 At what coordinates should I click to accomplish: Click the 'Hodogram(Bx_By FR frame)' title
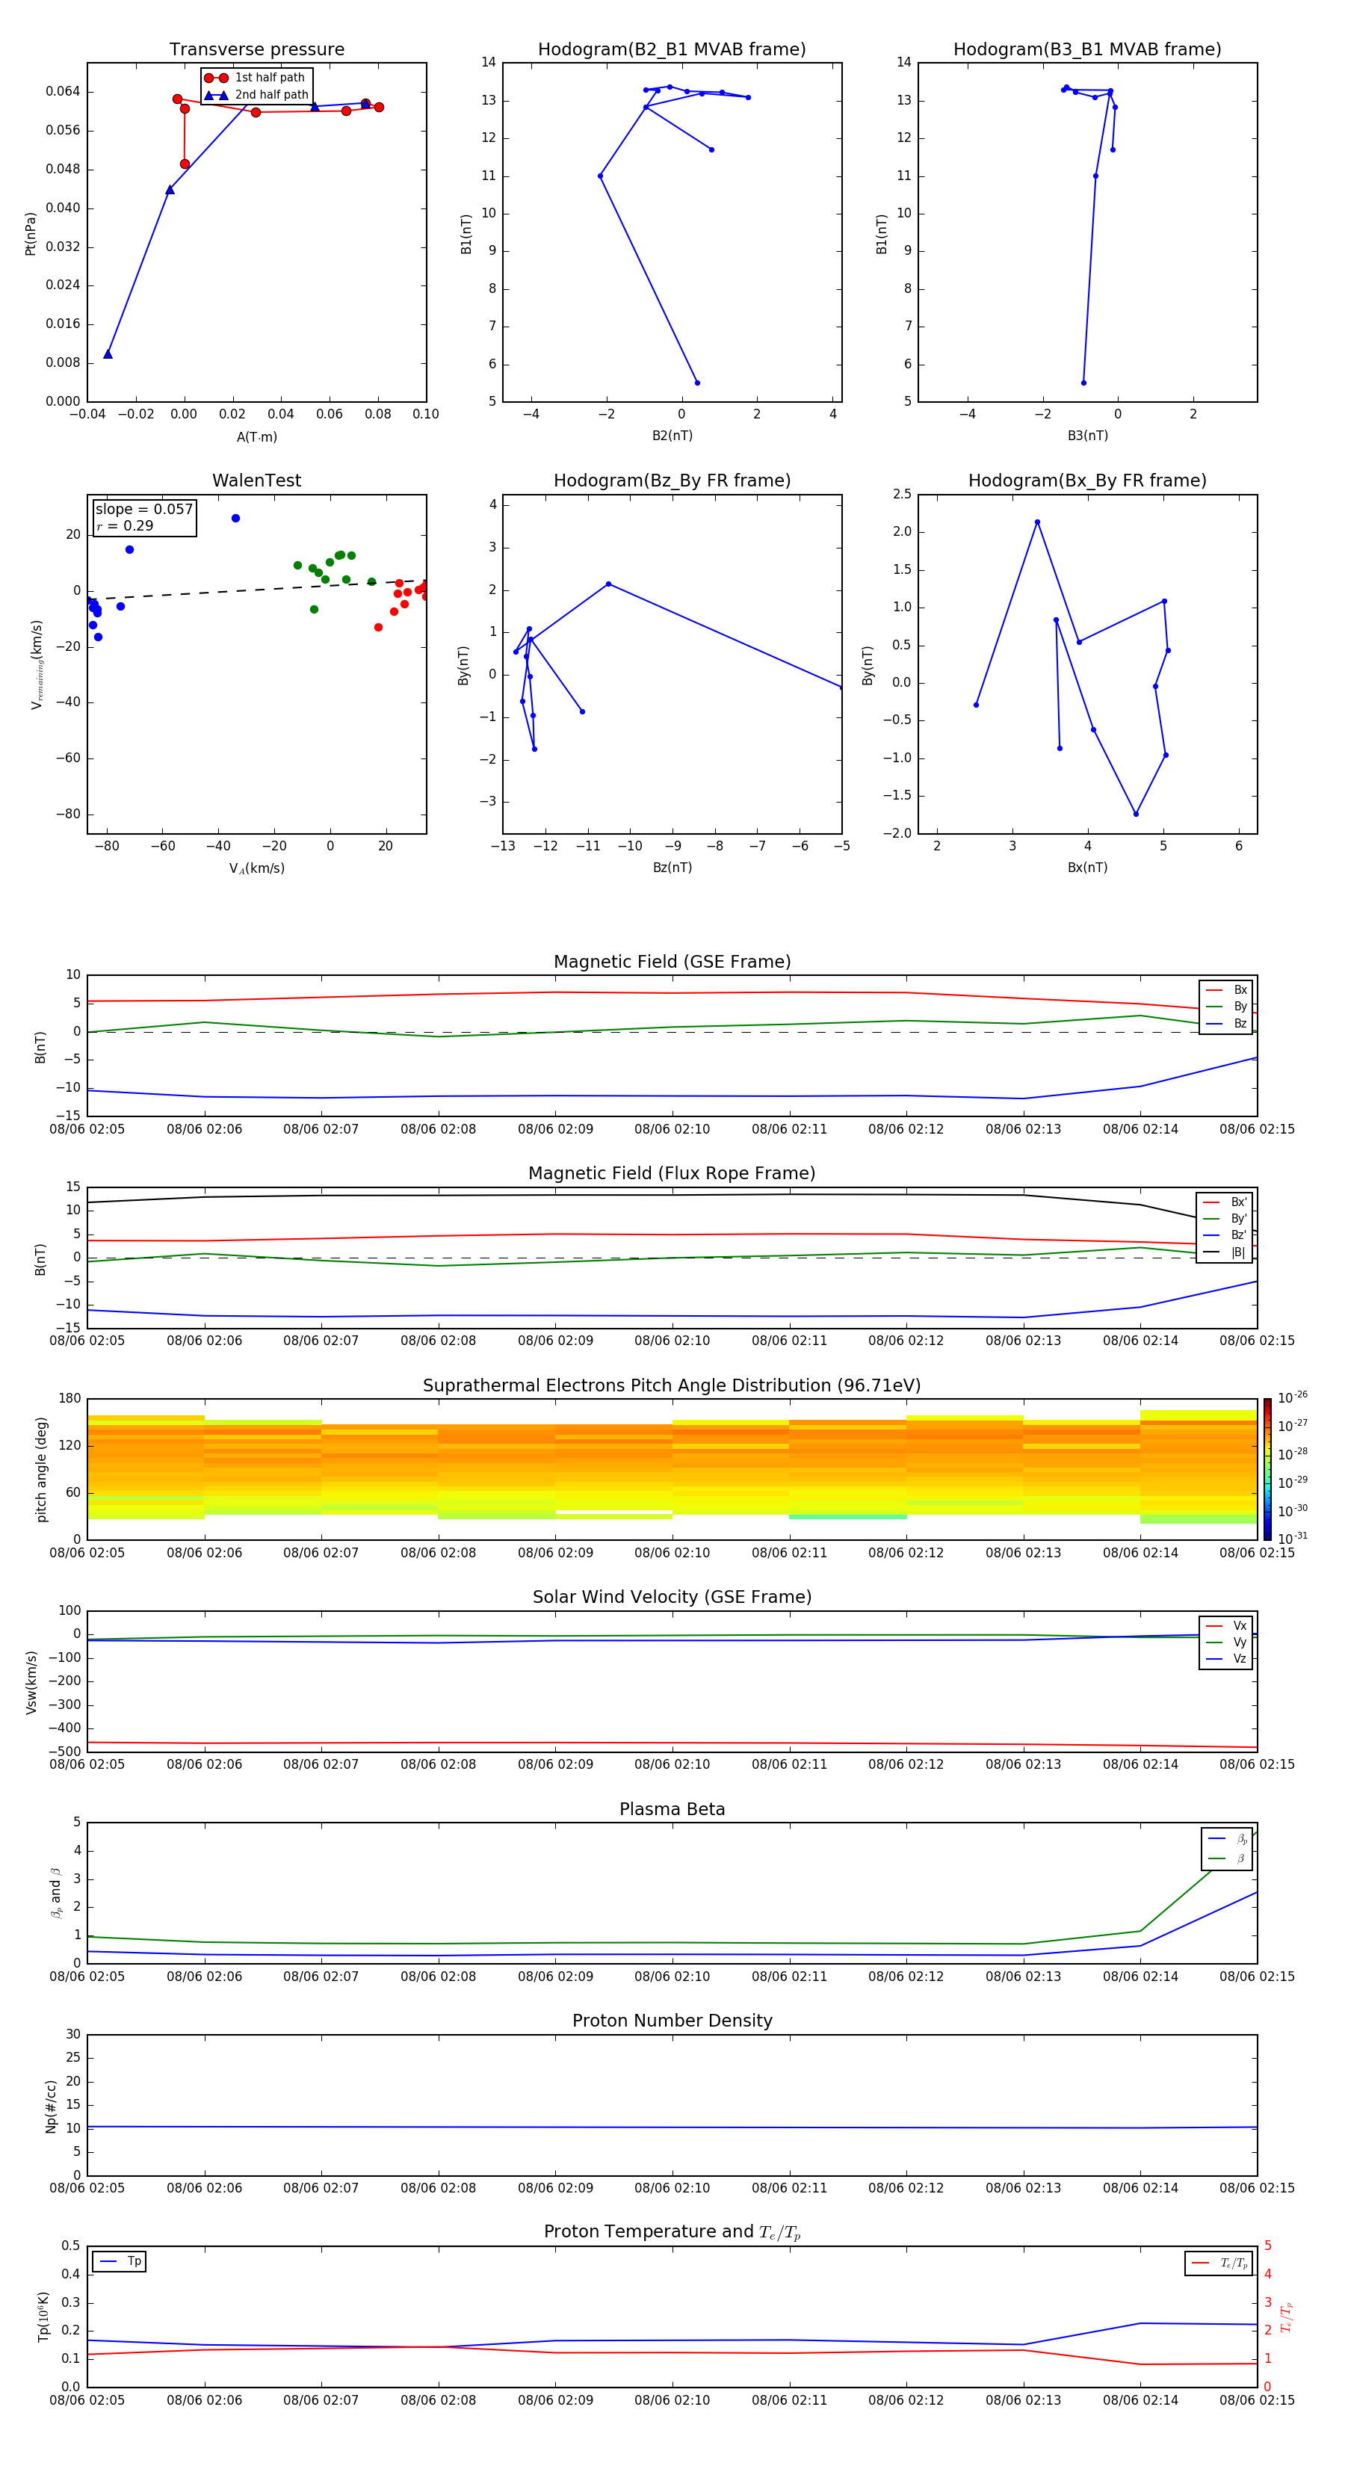1087,480
